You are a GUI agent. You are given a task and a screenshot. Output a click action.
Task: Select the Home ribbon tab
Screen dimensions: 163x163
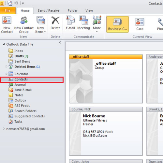(x=25, y=10)
